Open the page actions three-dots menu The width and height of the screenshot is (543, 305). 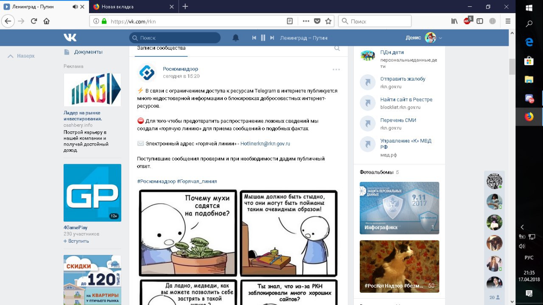[306, 21]
